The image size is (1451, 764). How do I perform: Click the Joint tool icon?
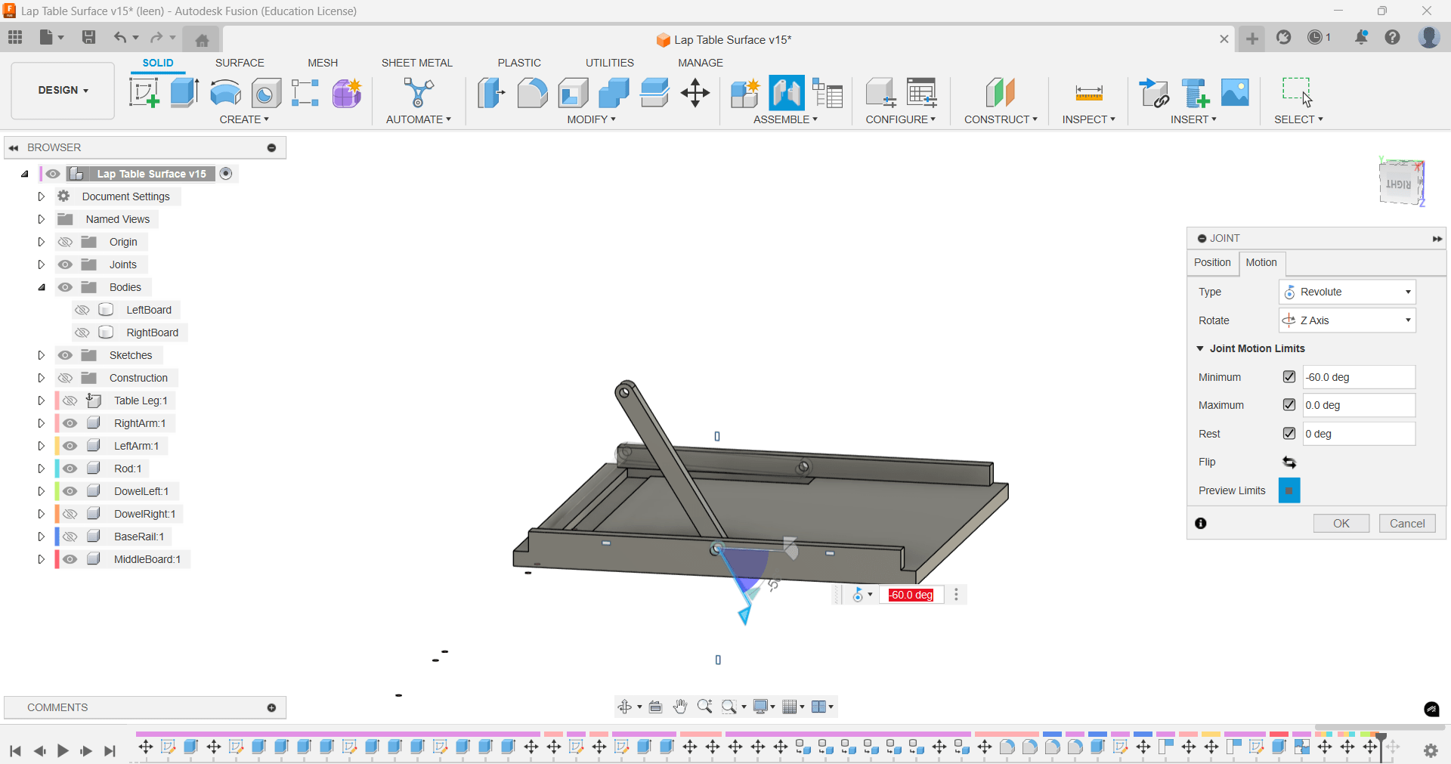787,93
